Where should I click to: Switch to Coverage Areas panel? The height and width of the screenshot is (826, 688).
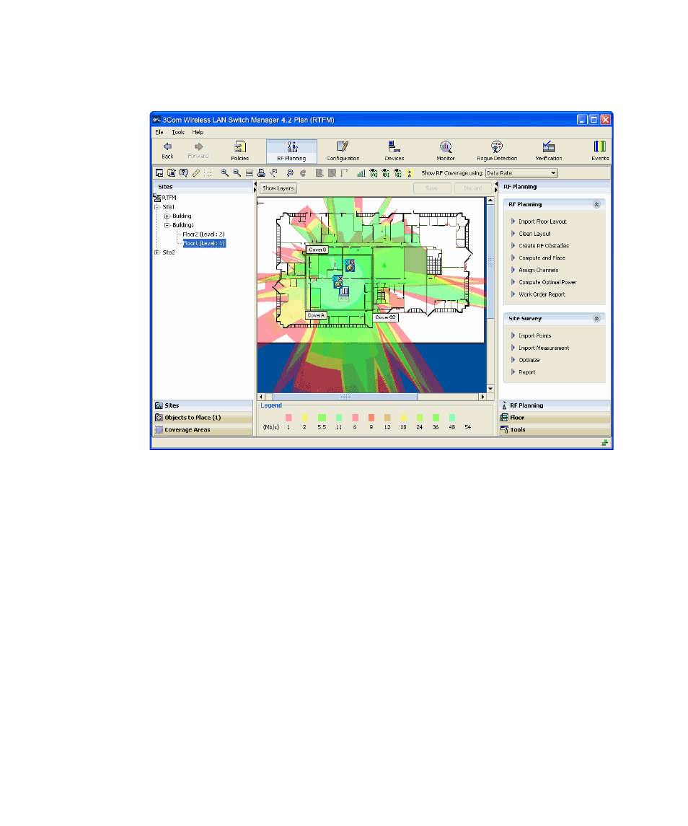click(203, 430)
